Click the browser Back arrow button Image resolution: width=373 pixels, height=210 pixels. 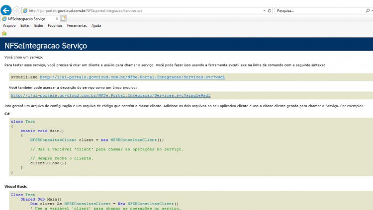(x=6, y=10)
